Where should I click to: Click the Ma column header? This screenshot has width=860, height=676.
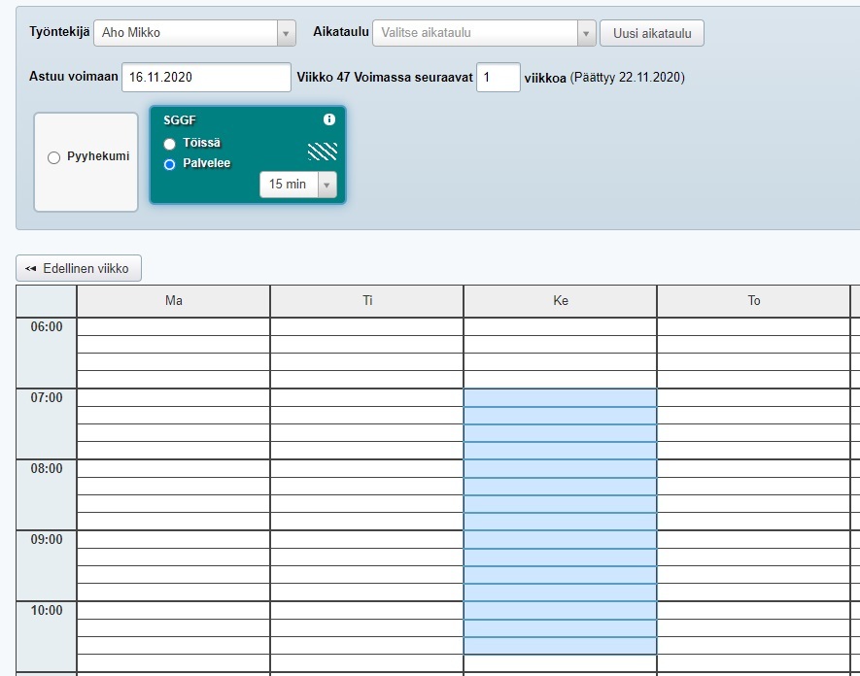[x=173, y=301]
